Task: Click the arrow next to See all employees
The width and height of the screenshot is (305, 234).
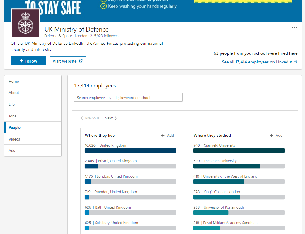Action: pos(296,62)
